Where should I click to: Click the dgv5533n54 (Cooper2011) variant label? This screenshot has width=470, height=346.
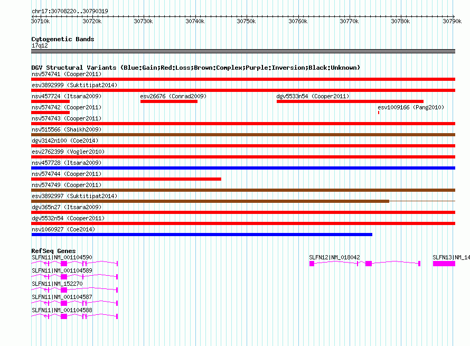pos(313,96)
